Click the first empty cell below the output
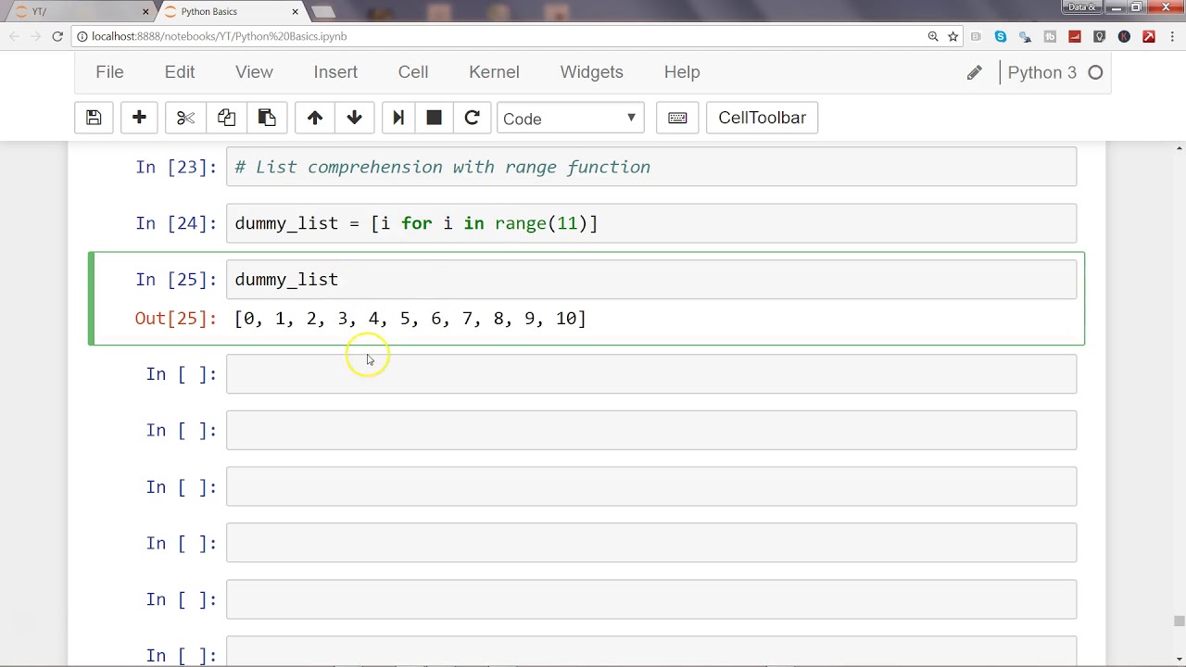Viewport: 1186px width, 667px height. click(651, 374)
